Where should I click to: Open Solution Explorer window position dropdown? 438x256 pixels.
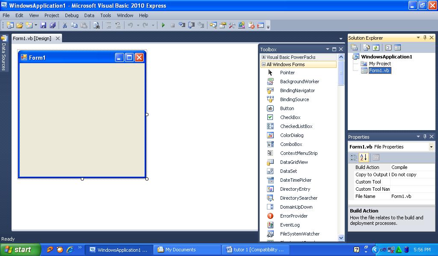[418, 37]
